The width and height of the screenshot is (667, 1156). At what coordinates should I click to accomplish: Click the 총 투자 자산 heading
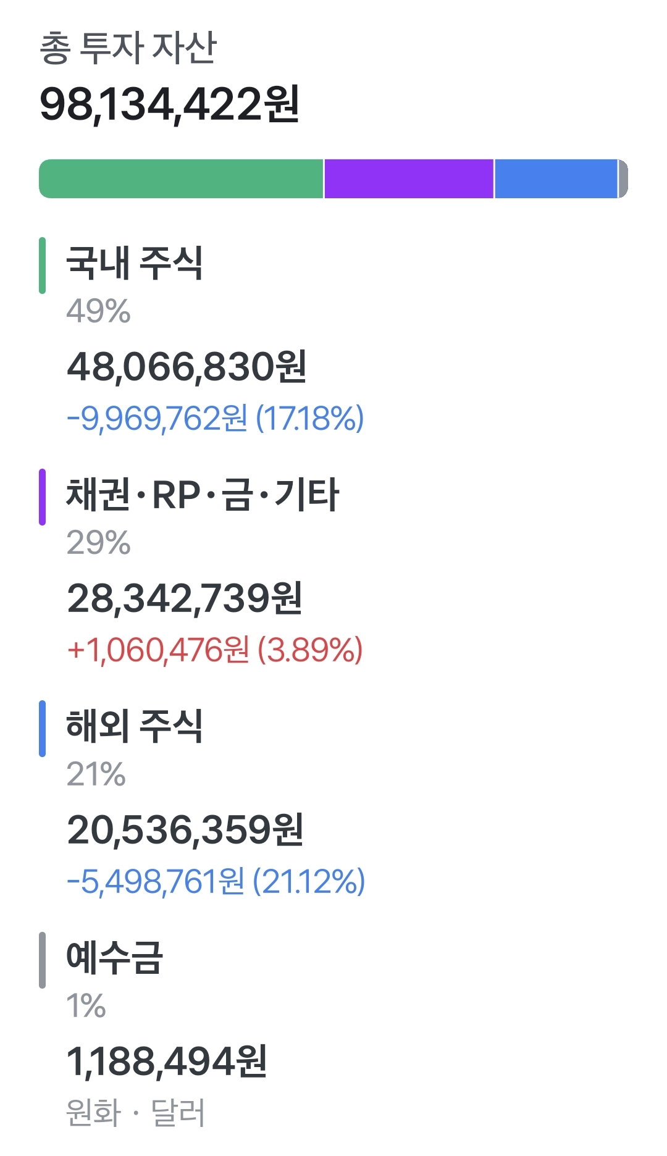coord(128,48)
